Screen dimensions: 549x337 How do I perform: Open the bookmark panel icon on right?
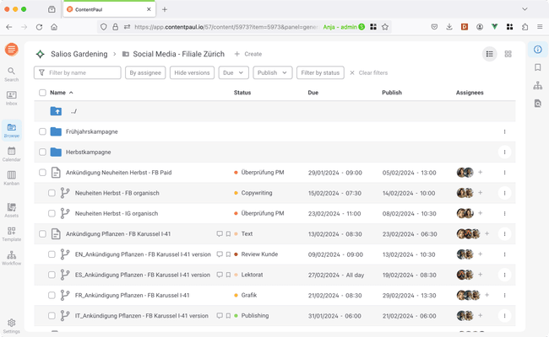[538, 67]
